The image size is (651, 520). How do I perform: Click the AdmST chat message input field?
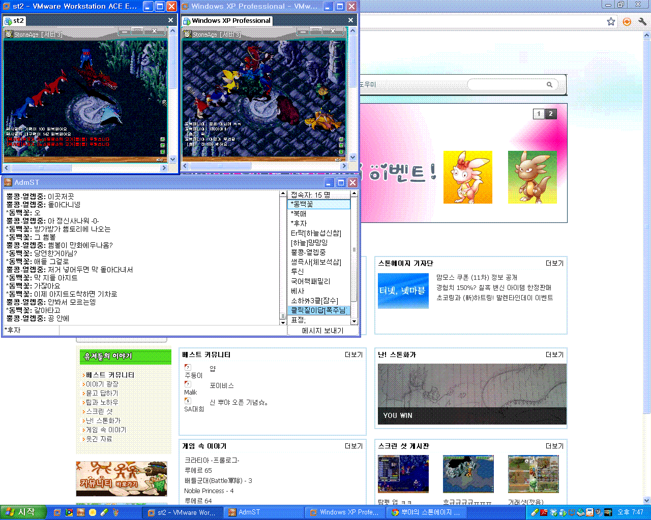(x=173, y=331)
